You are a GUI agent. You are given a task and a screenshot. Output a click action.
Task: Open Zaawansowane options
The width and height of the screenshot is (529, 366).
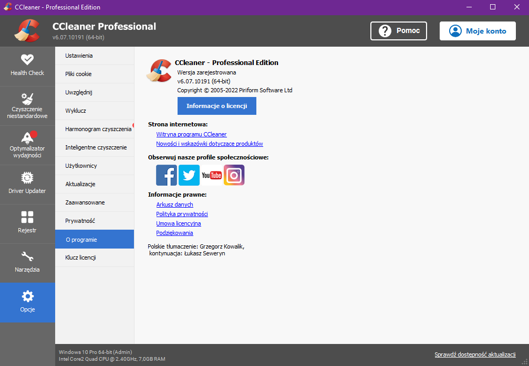coord(95,202)
